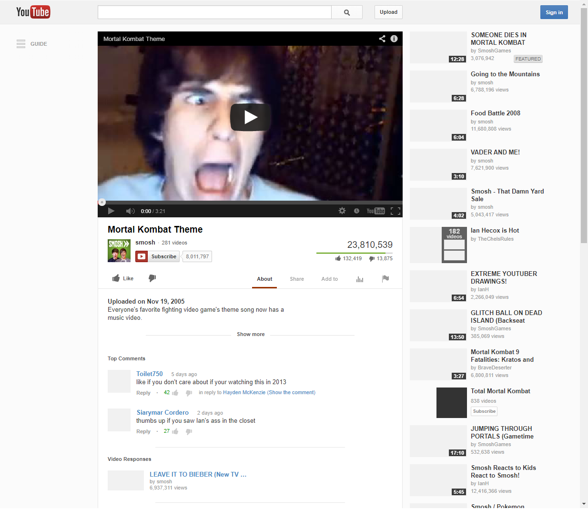Image resolution: width=588 pixels, height=510 pixels.
Task: Open the player settings gear
Action: tap(342, 211)
